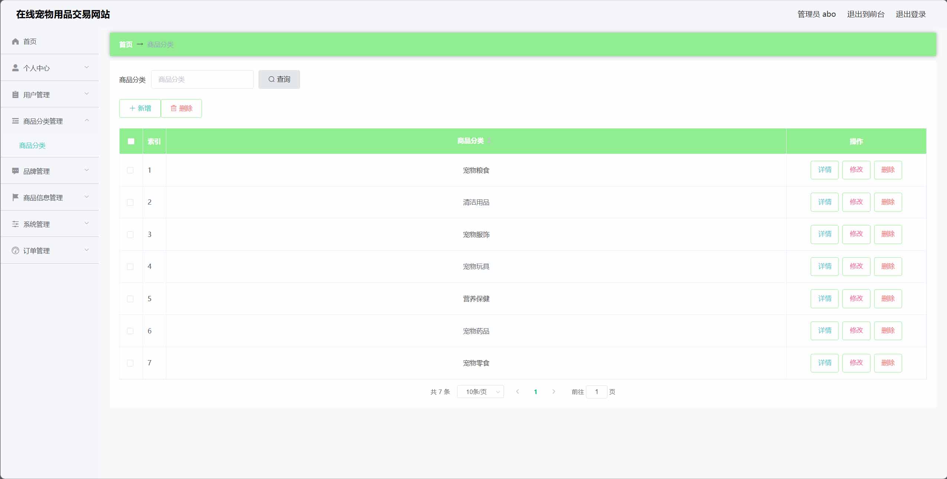947x479 pixels.
Task: Click 修改 for 清洁用品
Action: 856,202
